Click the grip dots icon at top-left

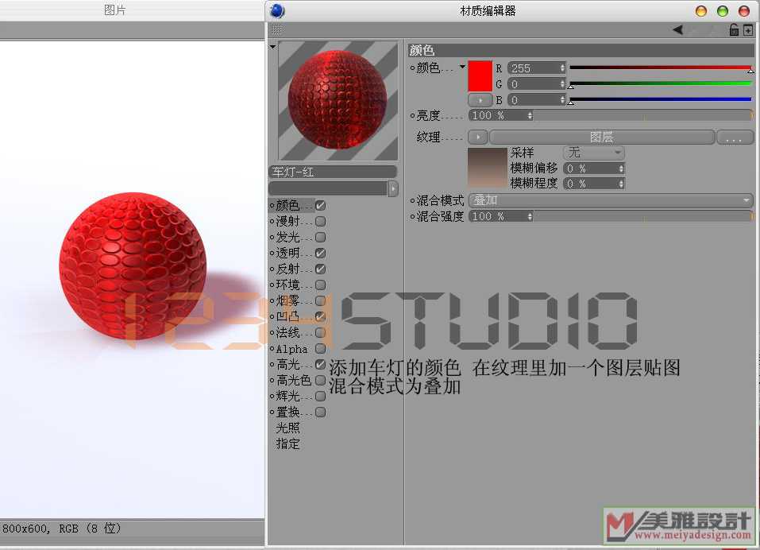pos(276,30)
